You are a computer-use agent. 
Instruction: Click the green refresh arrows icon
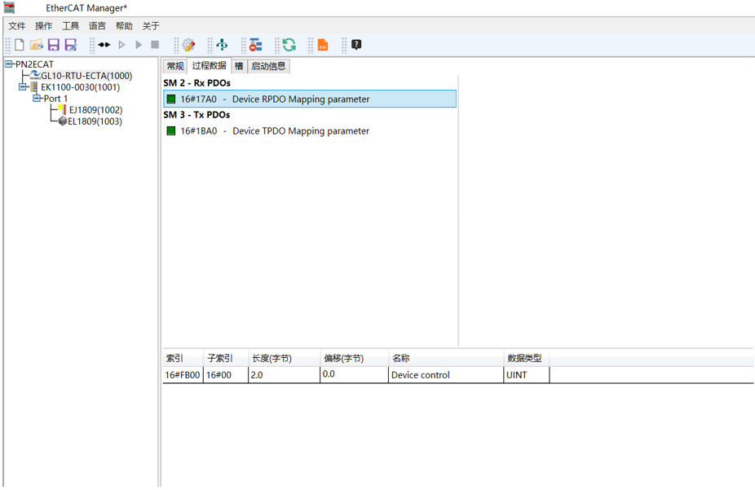(289, 45)
